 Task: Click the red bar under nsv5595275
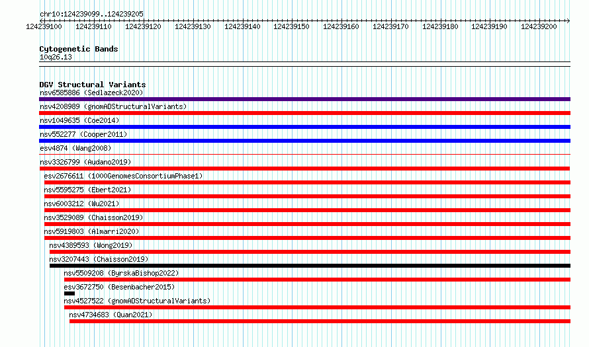pyautogui.click(x=307, y=196)
